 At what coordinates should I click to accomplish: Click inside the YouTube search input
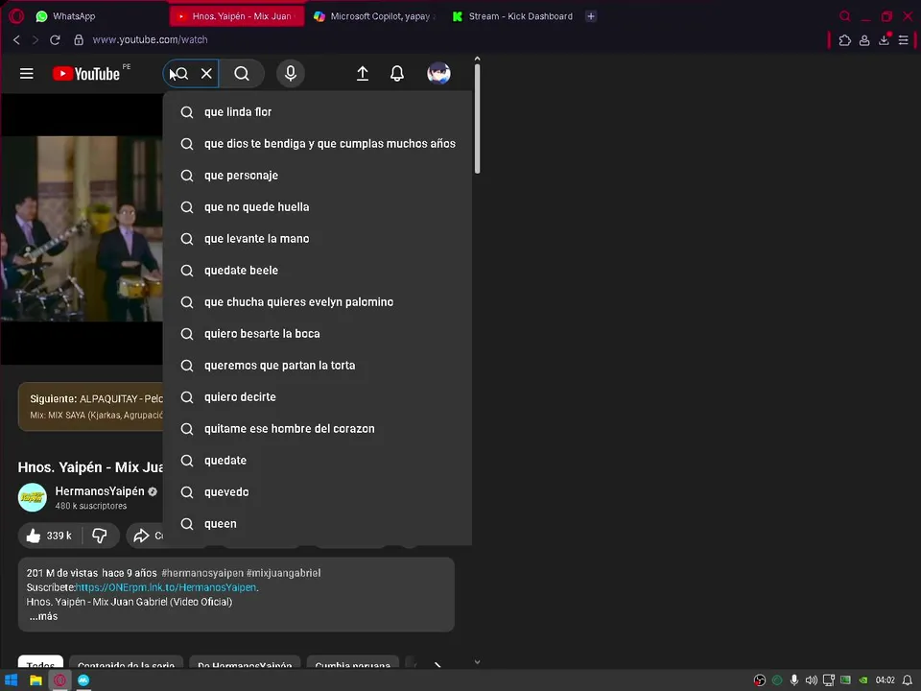pos(190,74)
